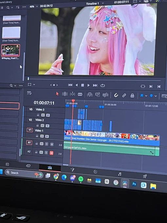Toggle Loop playback in the viewer
The width and height of the screenshot is (167, 223).
tap(102, 86)
